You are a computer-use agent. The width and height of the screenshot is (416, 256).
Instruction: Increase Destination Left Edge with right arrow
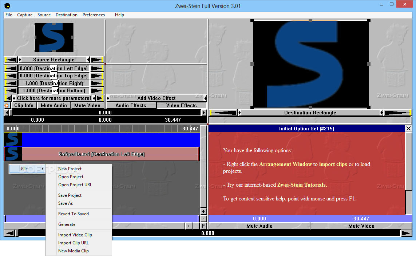point(97,68)
